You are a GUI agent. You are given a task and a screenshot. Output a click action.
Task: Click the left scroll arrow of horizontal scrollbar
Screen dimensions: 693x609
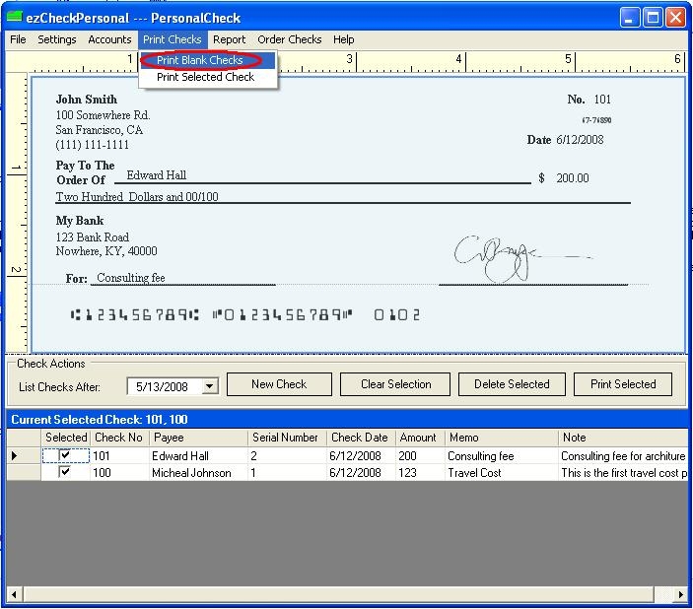14,594
